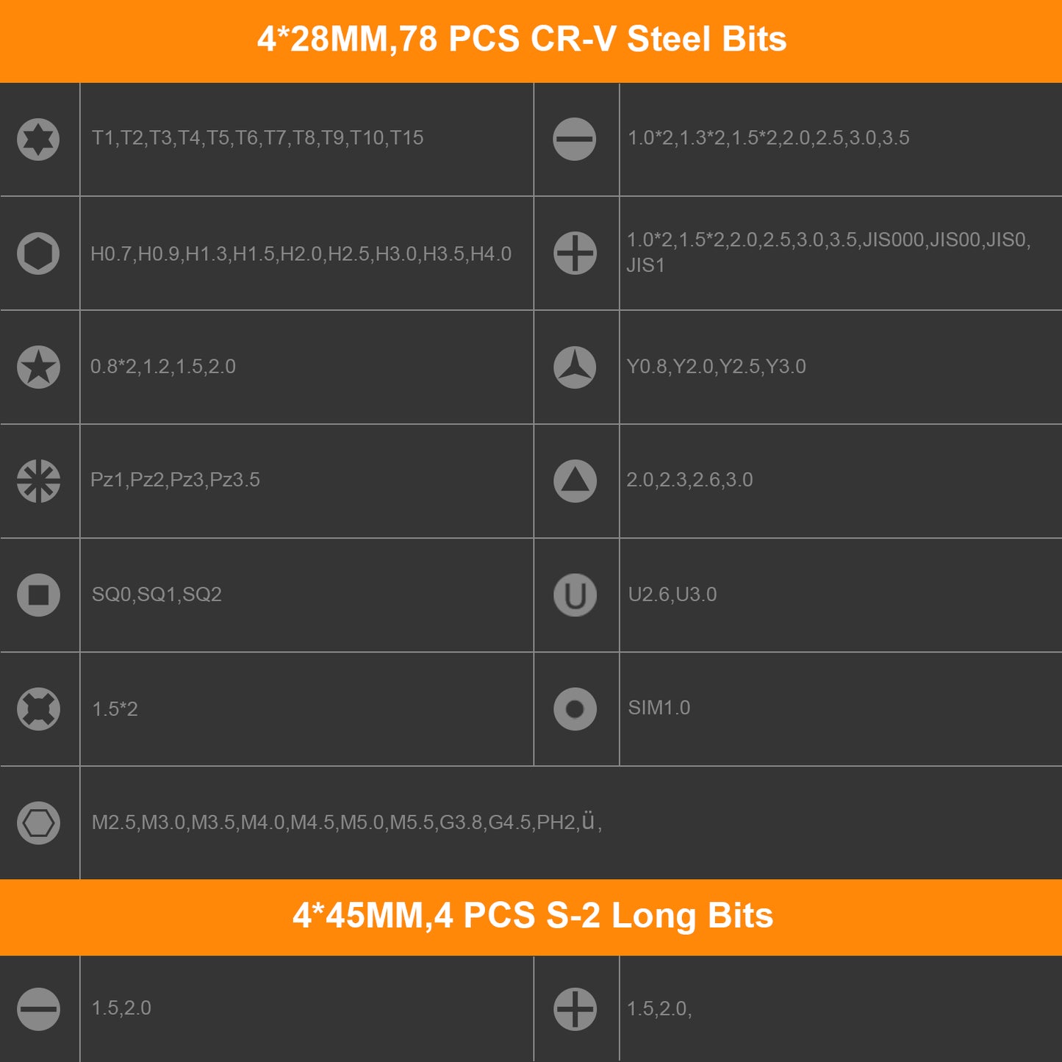Click the T1 through T15 sizes text

click(x=257, y=138)
